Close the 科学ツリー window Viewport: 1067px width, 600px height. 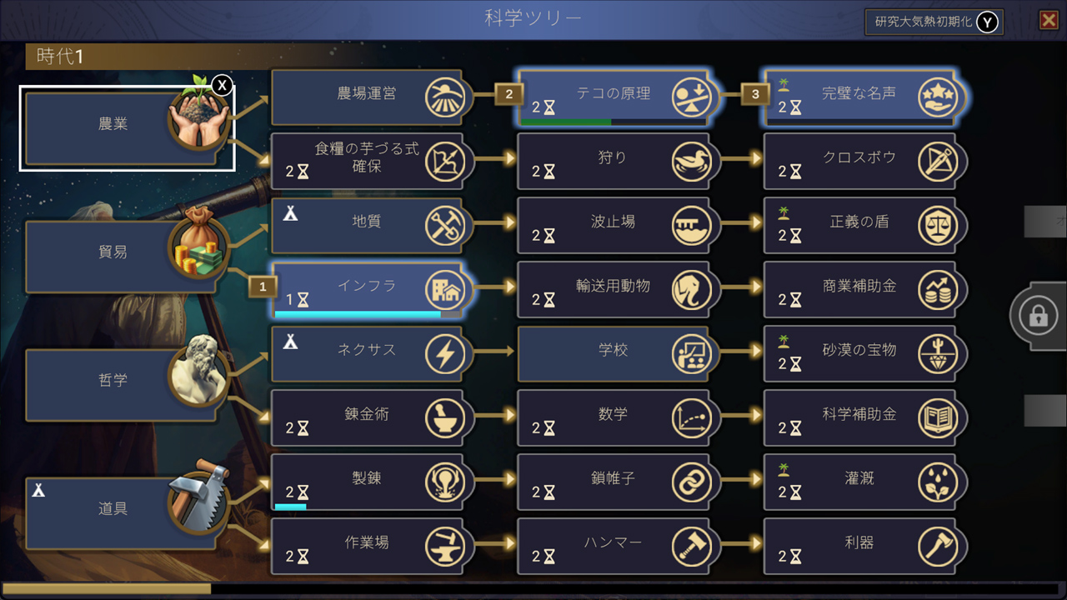[1049, 21]
